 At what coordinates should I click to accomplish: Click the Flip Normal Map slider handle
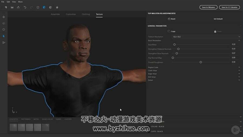[x=173, y=58]
